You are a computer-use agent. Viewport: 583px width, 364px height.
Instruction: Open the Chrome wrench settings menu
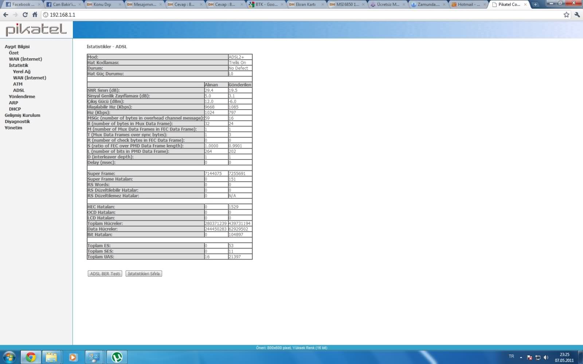(x=577, y=15)
